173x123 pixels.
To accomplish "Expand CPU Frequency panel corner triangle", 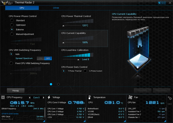I will click(44, 121).
